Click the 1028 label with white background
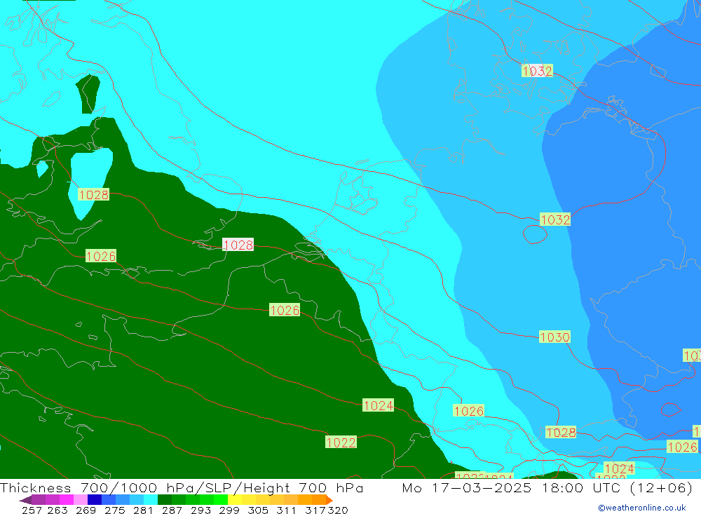Viewport: 701px width, 514px height. [x=238, y=245]
